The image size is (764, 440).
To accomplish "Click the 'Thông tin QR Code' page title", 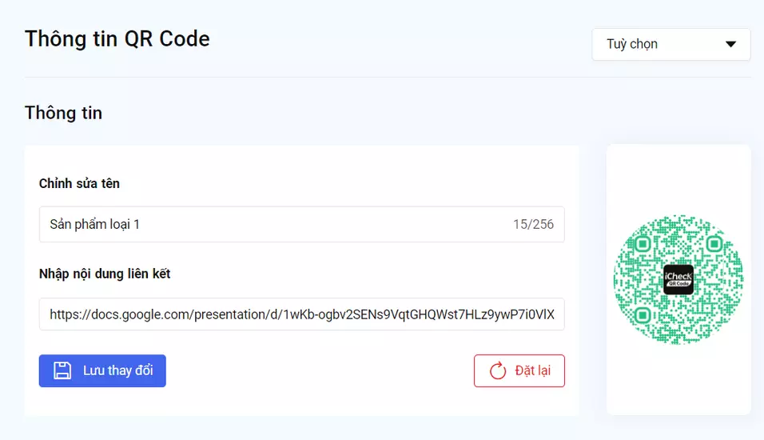I will pyautogui.click(x=117, y=38).
